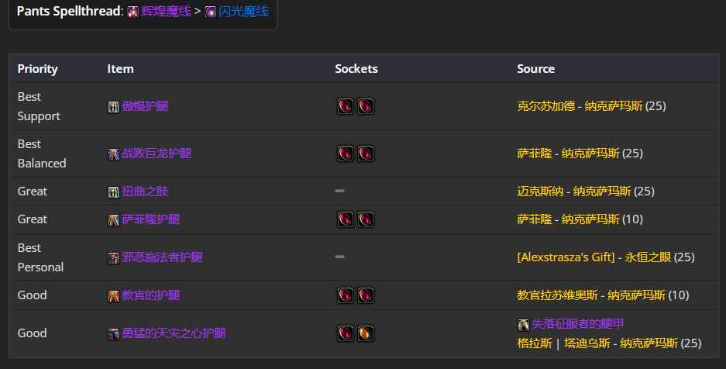Image resolution: width=726 pixels, height=369 pixels.
Task: Open 纳克萨玛斯 link in 迈克斯纳 row
Action: click(x=602, y=191)
